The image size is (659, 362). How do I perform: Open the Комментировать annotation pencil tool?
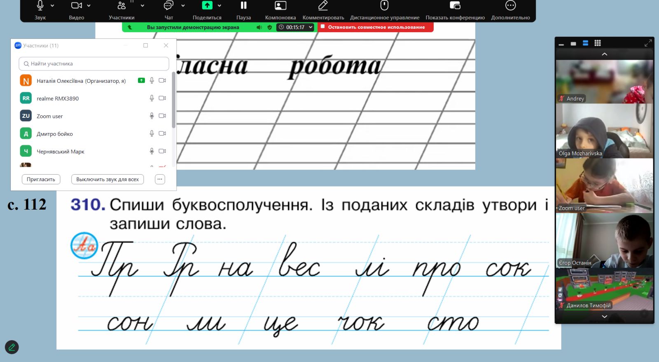point(323,6)
